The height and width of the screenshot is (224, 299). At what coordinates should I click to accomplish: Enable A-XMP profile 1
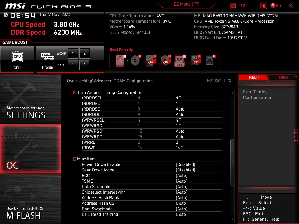tap(73, 53)
